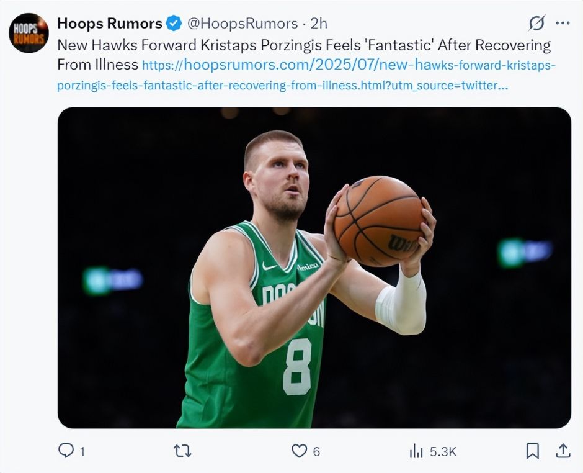Click the reply speech bubble icon
This screenshot has height=473, width=583.
pyautogui.click(x=66, y=451)
